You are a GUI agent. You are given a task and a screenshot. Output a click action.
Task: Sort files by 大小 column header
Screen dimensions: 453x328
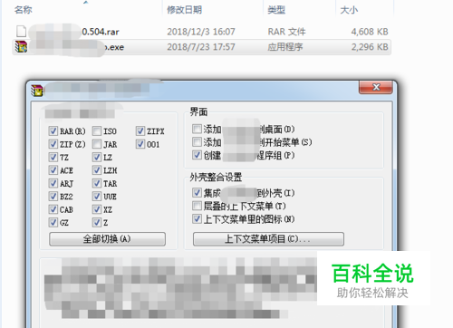tap(349, 10)
